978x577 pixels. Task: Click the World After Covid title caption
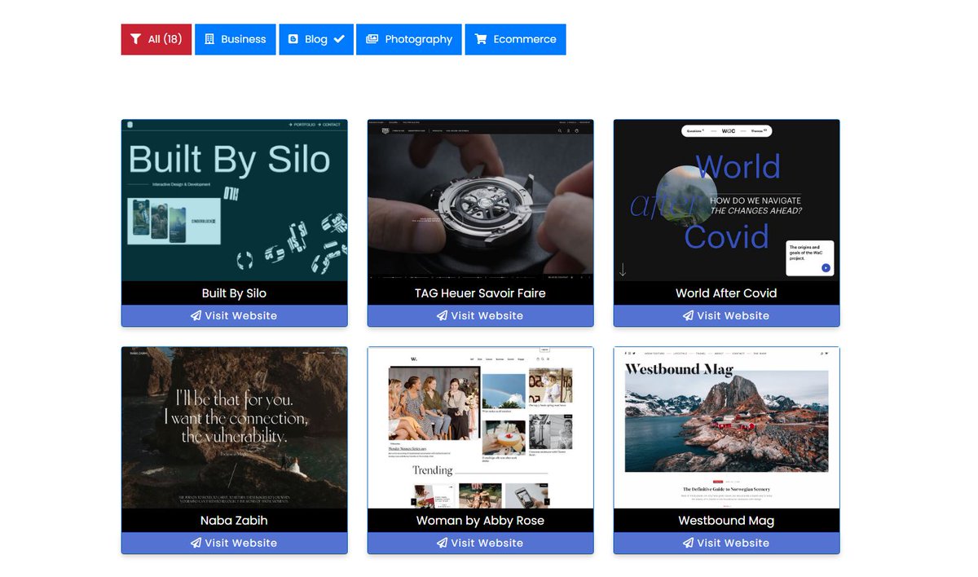pos(727,293)
